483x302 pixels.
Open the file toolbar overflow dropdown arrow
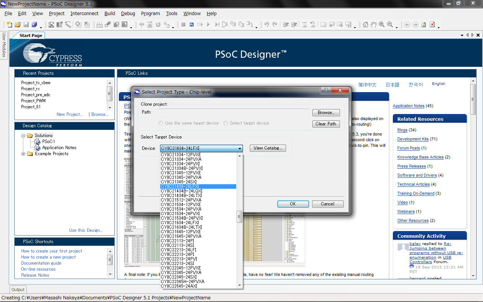point(41,27)
